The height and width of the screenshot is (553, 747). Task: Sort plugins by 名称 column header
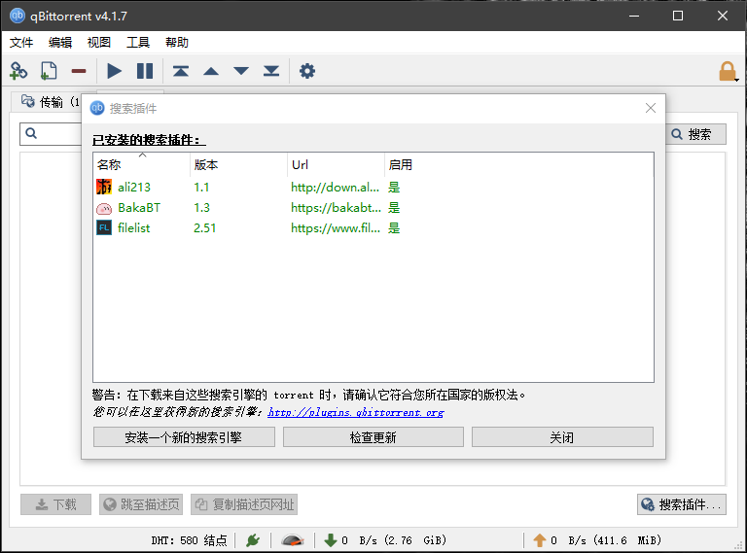pyautogui.click(x=141, y=164)
